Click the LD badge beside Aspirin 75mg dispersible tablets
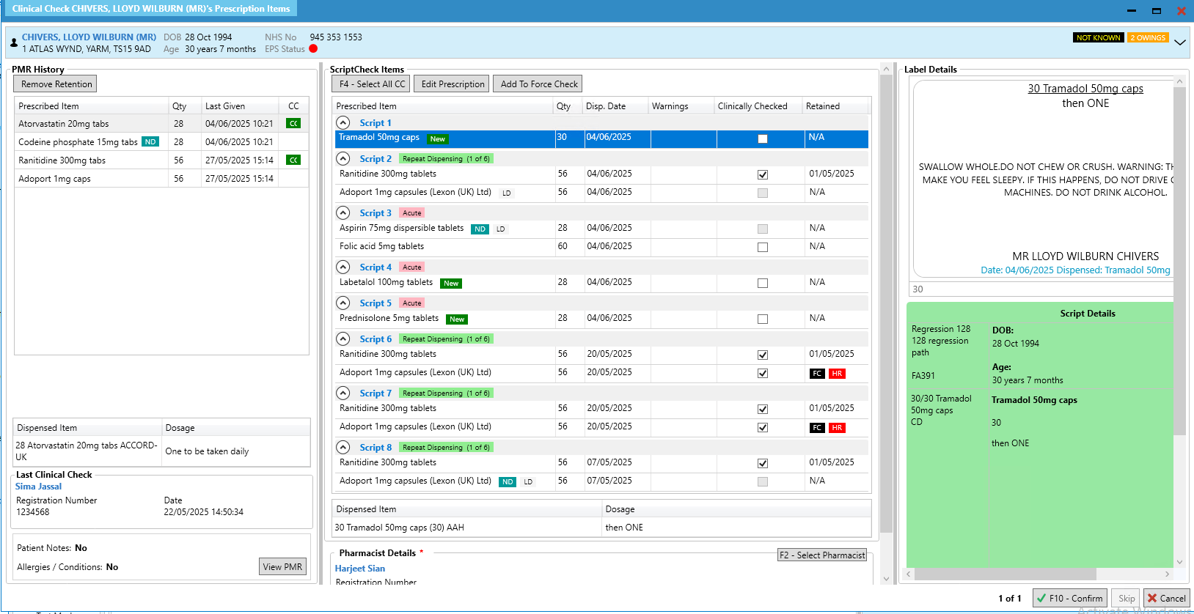 click(x=501, y=229)
